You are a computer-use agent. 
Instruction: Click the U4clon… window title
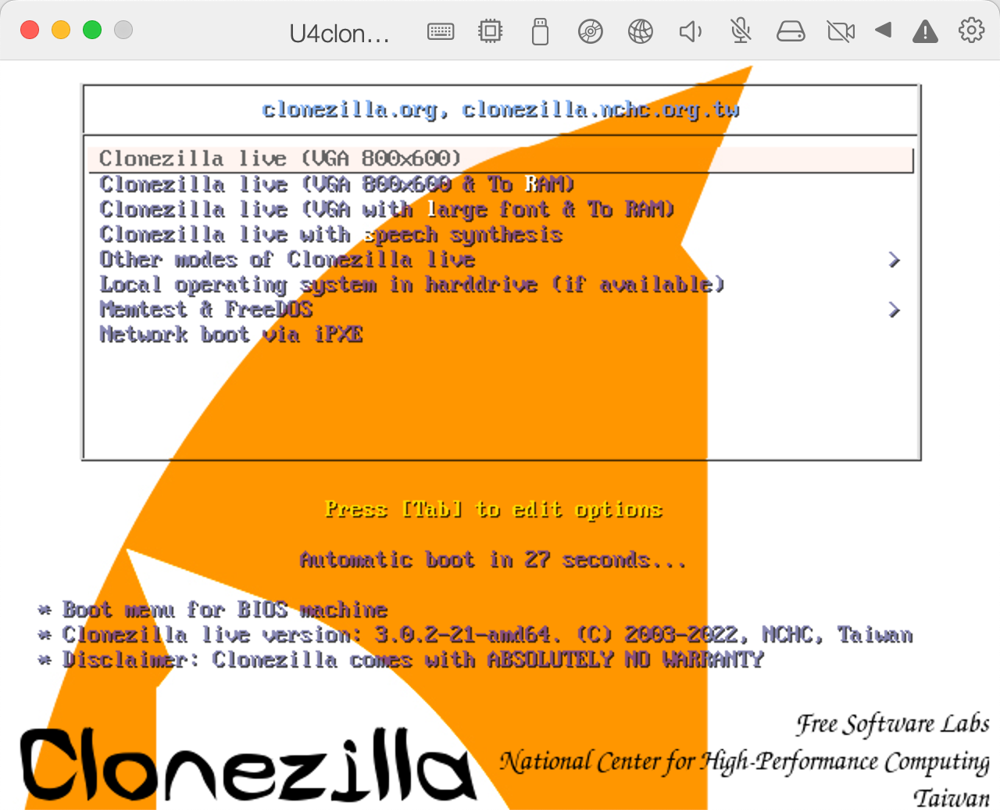click(339, 34)
